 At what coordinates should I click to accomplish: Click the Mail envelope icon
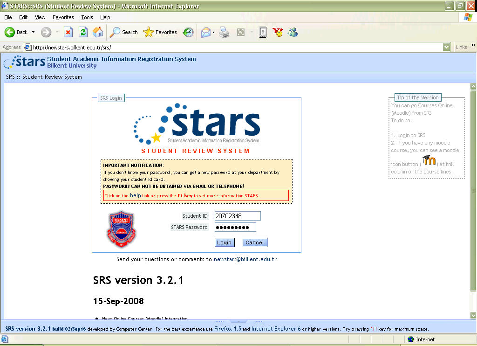click(206, 32)
